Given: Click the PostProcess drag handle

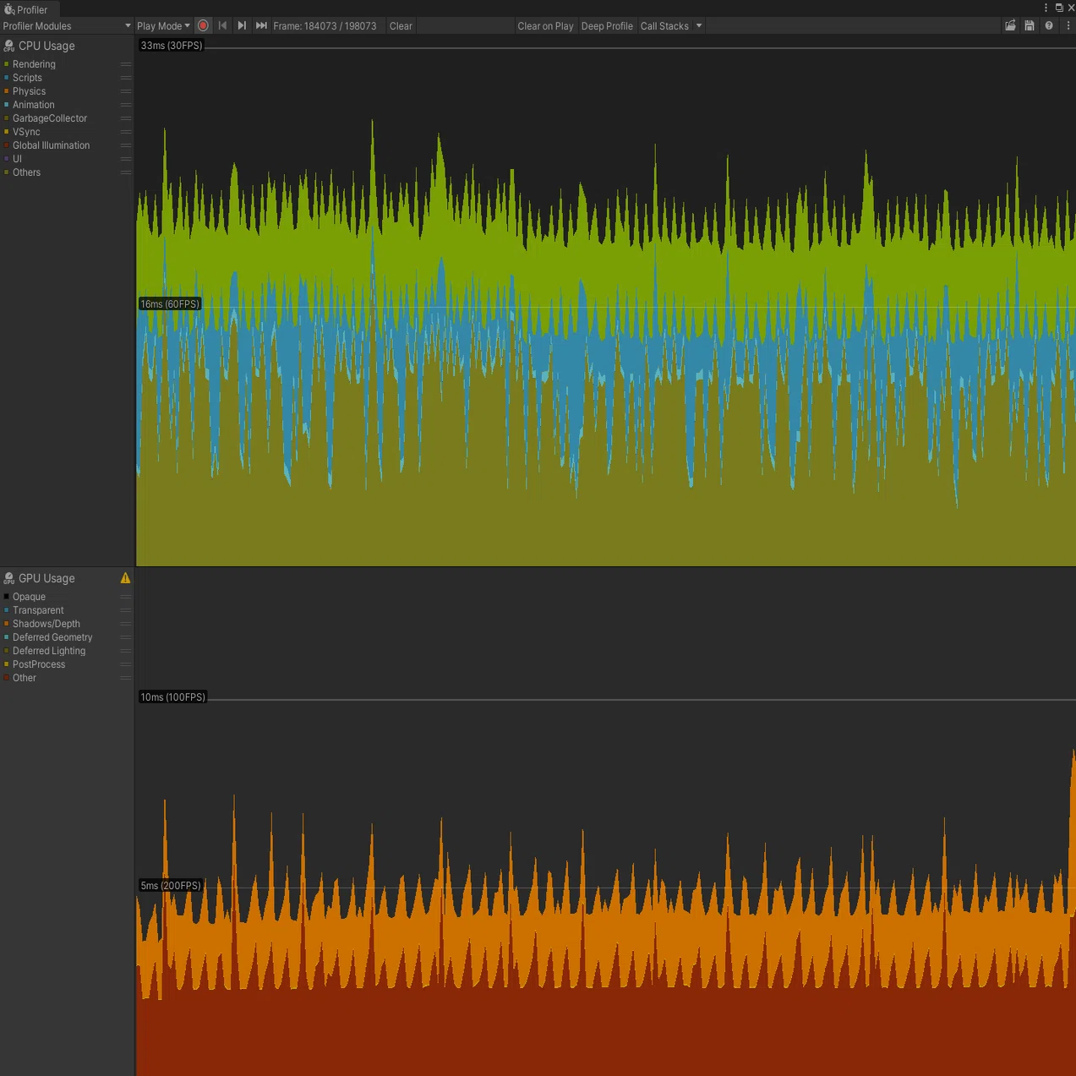Looking at the screenshot, I should pos(126,664).
